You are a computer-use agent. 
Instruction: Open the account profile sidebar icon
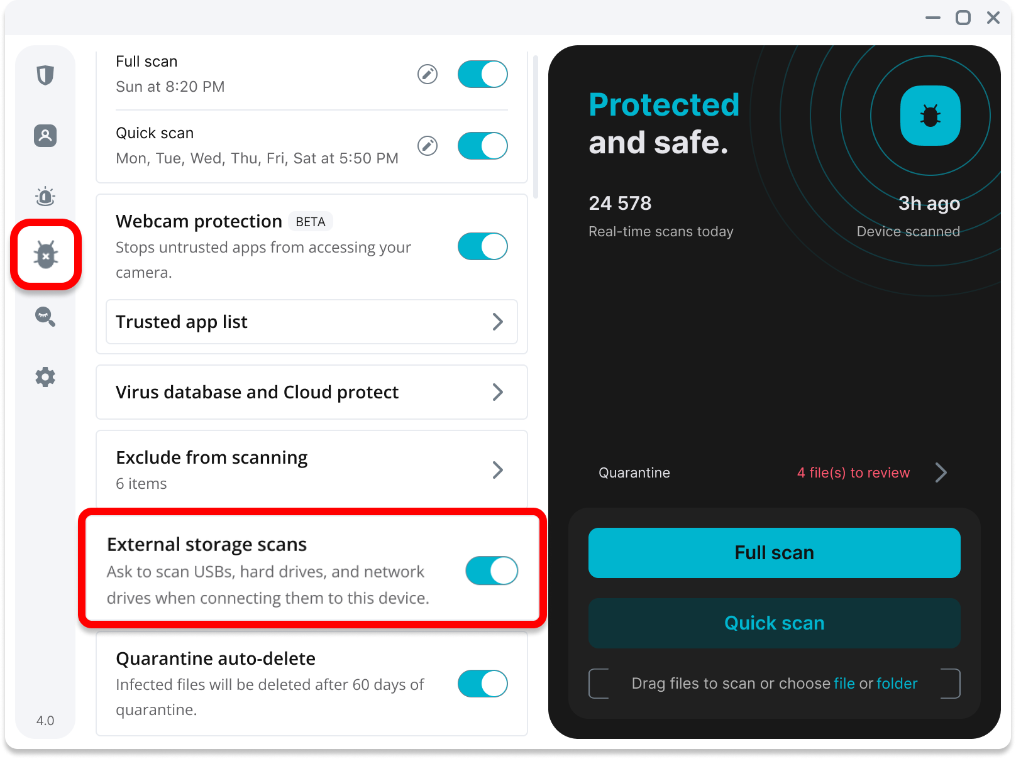45,136
